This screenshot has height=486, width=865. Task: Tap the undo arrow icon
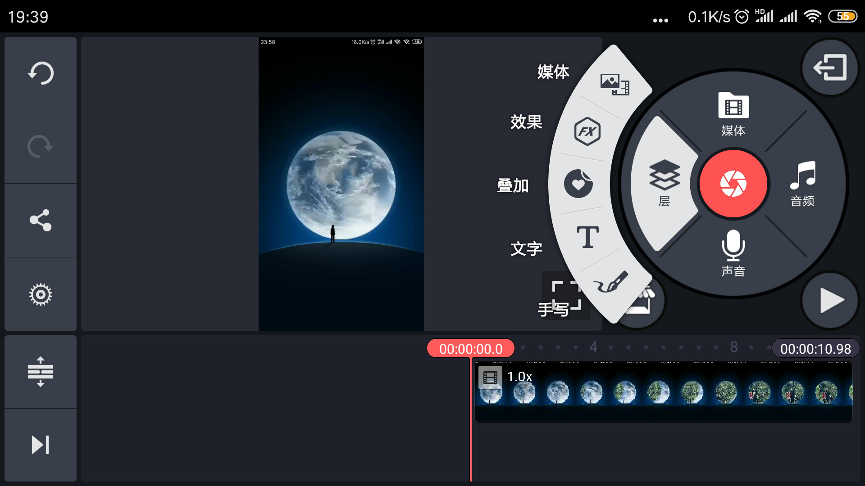point(41,73)
